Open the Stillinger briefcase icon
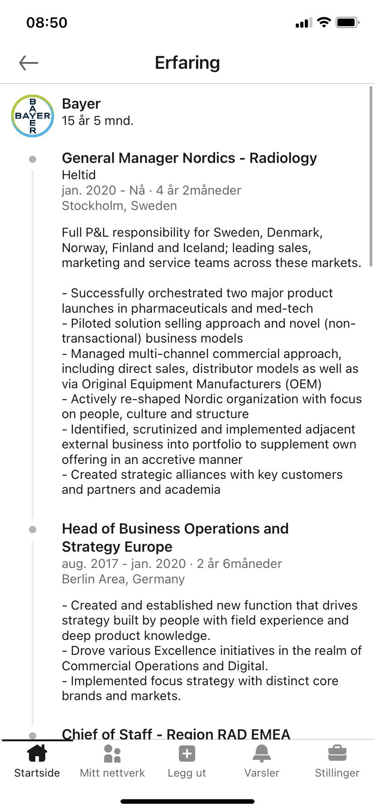This screenshot has height=811, width=375. (x=337, y=754)
